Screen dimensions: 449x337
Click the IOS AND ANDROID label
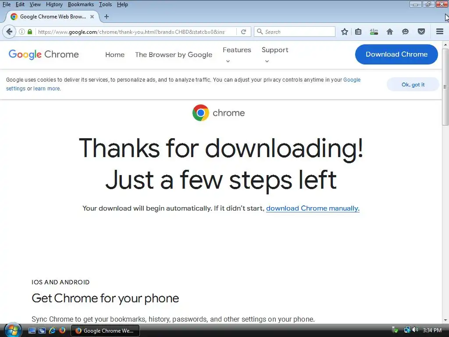(x=61, y=282)
